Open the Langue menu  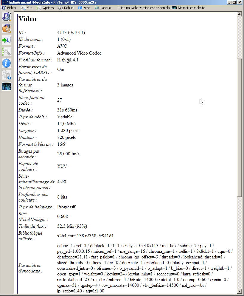pos(103,8)
